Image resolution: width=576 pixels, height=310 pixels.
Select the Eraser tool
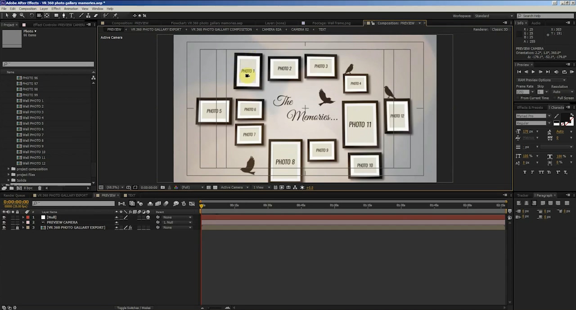(95, 16)
